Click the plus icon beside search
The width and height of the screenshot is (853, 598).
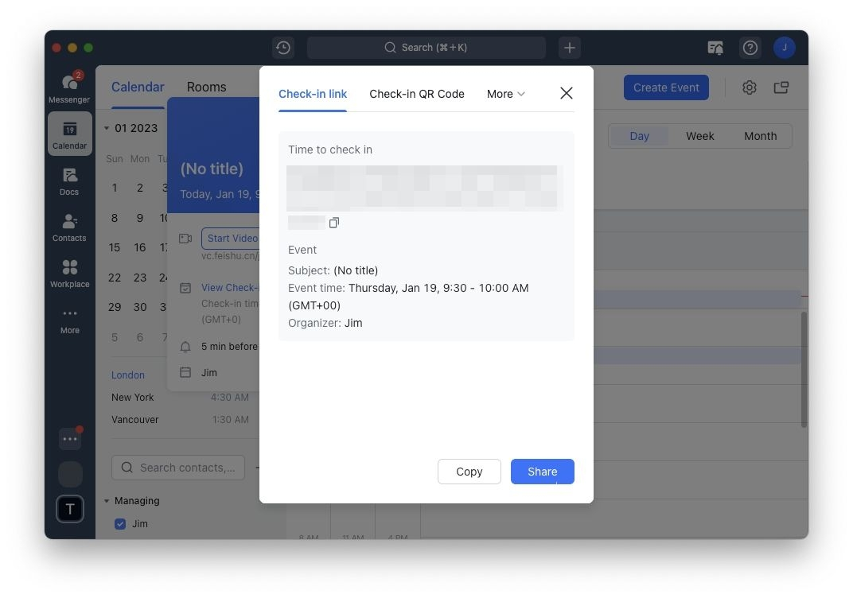tap(569, 48)
